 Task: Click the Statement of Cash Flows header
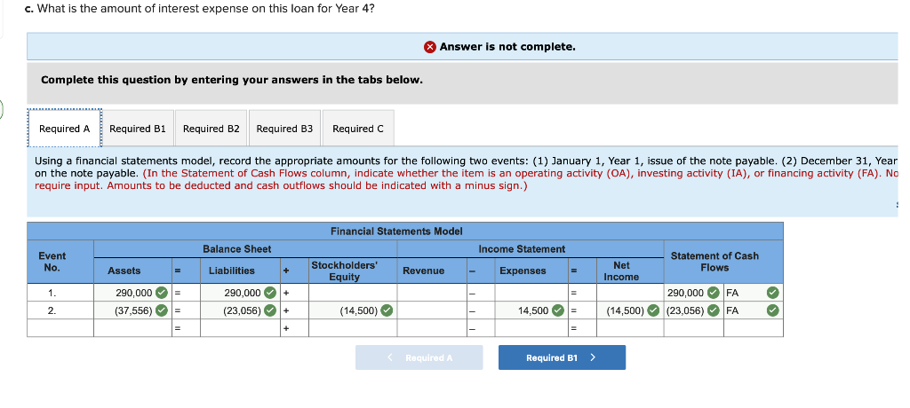tap(714, 262)
